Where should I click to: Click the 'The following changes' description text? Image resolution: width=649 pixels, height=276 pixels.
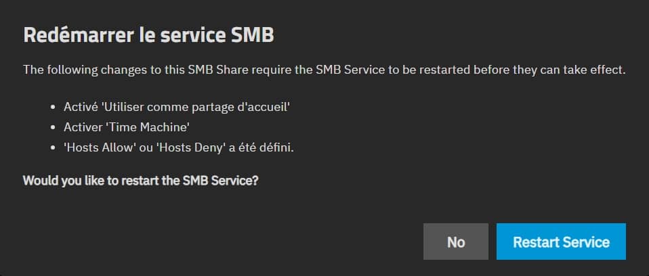point(322,70)
